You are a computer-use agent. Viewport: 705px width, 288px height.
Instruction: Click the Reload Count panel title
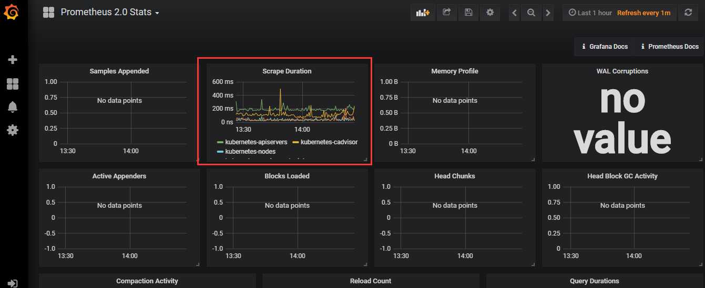pos(371,281)
